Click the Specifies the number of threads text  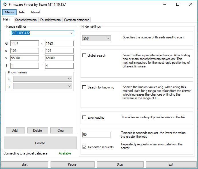(153, 37)
